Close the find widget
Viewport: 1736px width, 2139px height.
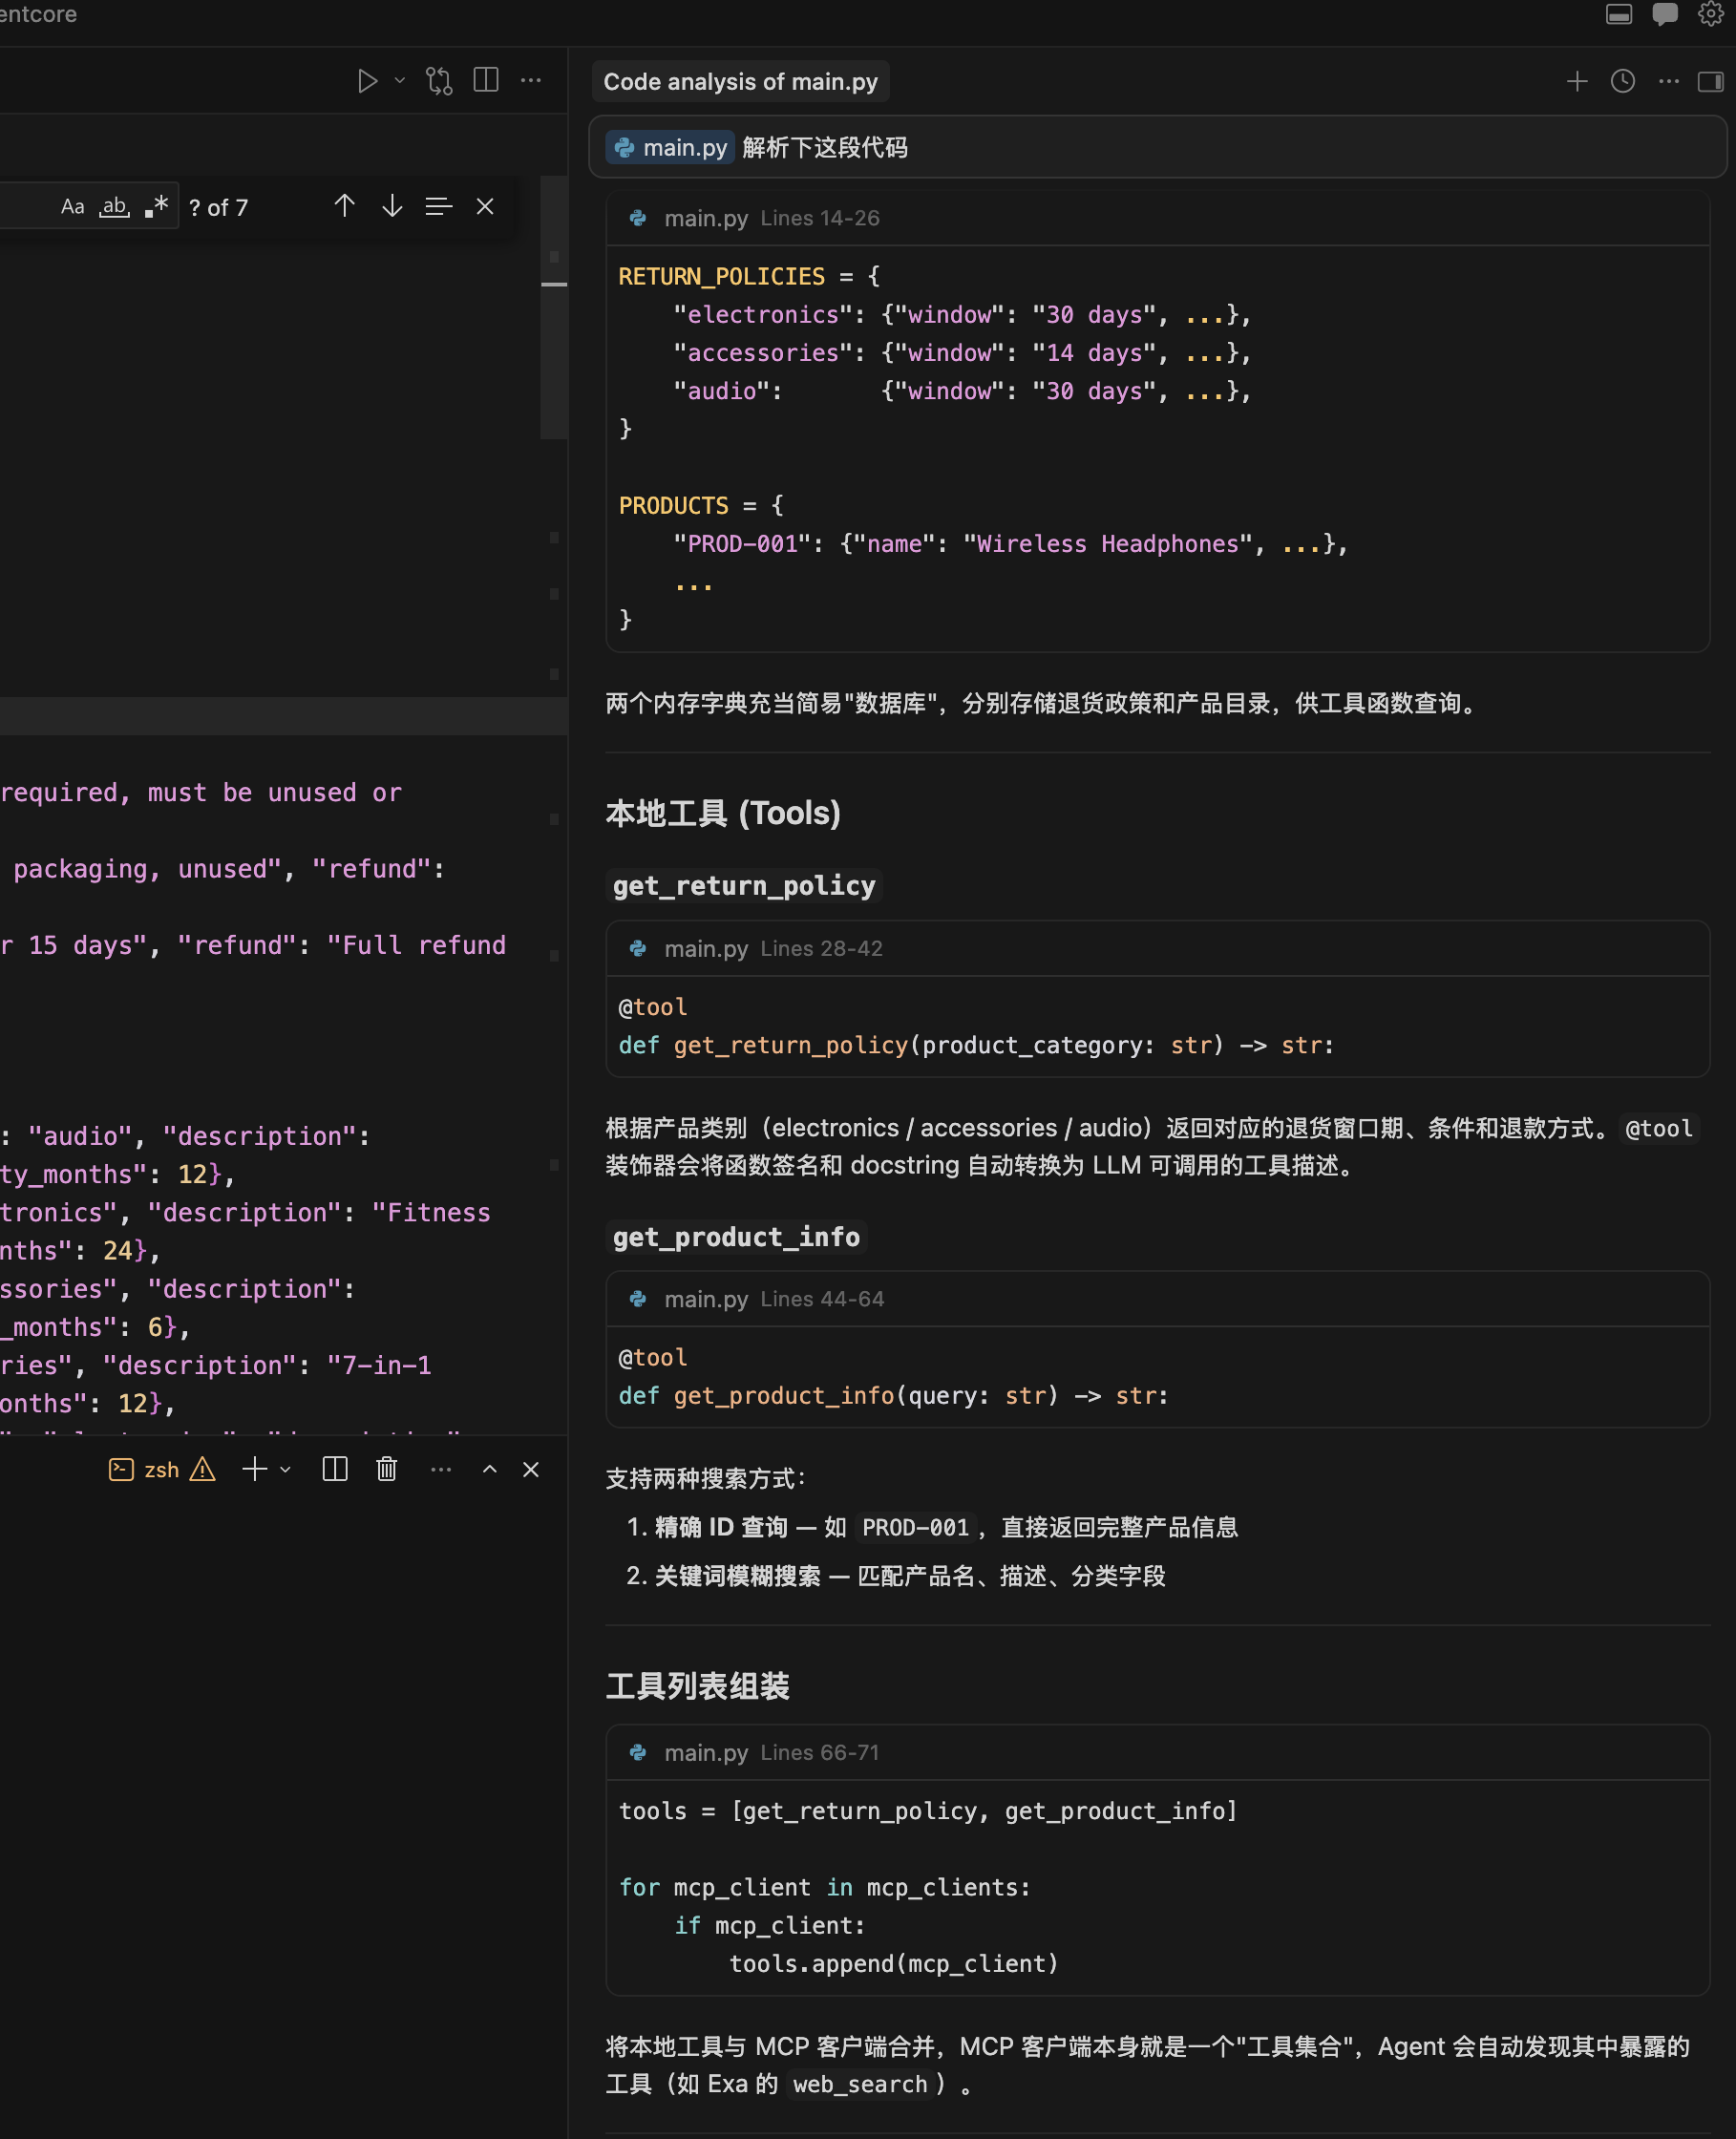click(x=485, y=207)
